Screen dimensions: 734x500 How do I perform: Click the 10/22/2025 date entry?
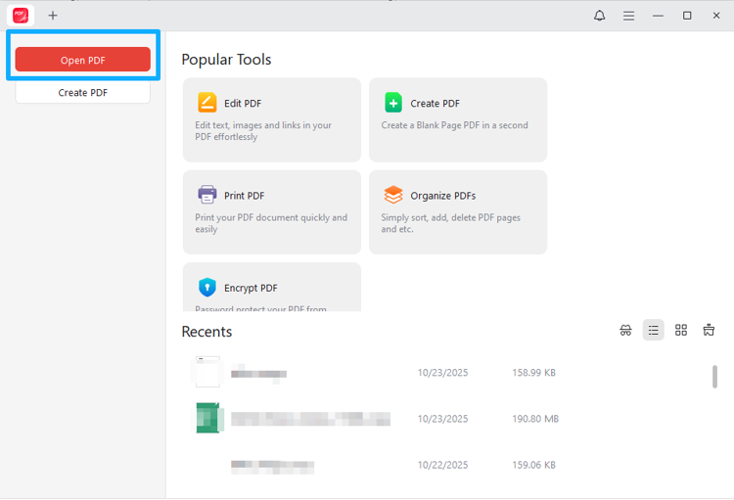coord(442,465)
